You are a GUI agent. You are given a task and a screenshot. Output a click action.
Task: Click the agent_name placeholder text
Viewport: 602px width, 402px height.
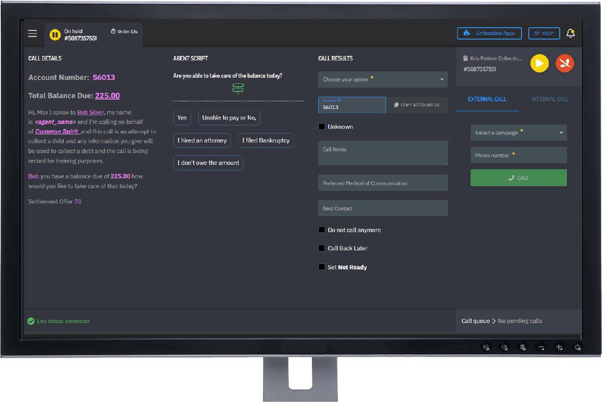click(55, 122)
